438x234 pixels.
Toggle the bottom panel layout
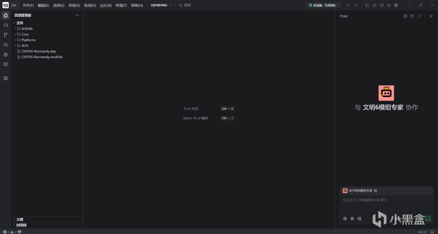(x=374, y=5)
